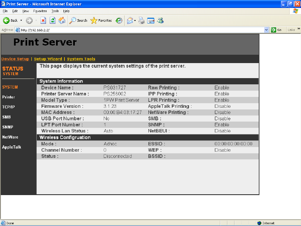Click the WEP value Disable
The image size is (301, 226).
[222, 150]
